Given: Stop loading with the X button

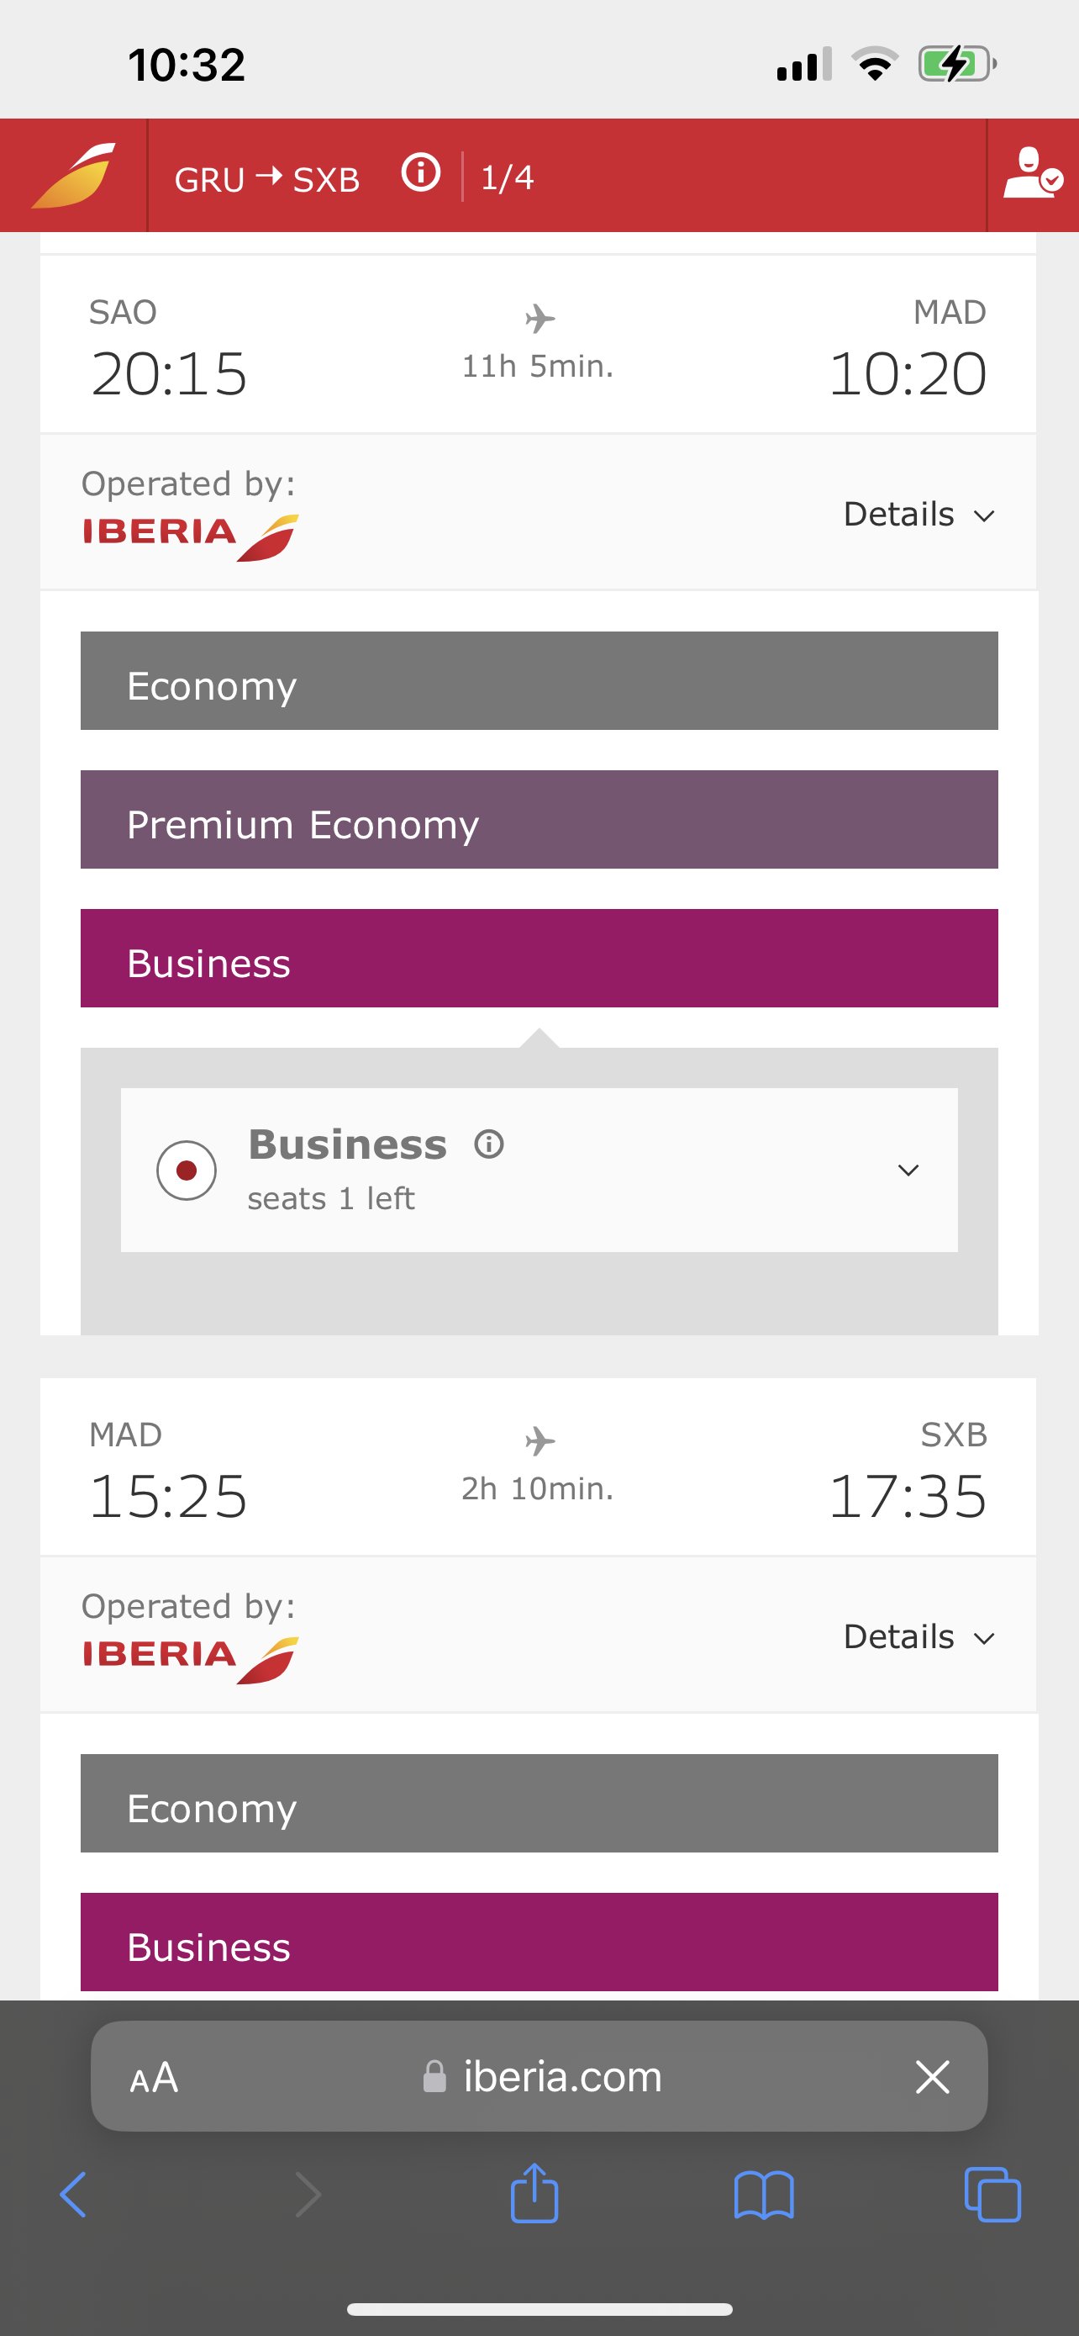Looking at the screenshot, I should (932, 2077).
